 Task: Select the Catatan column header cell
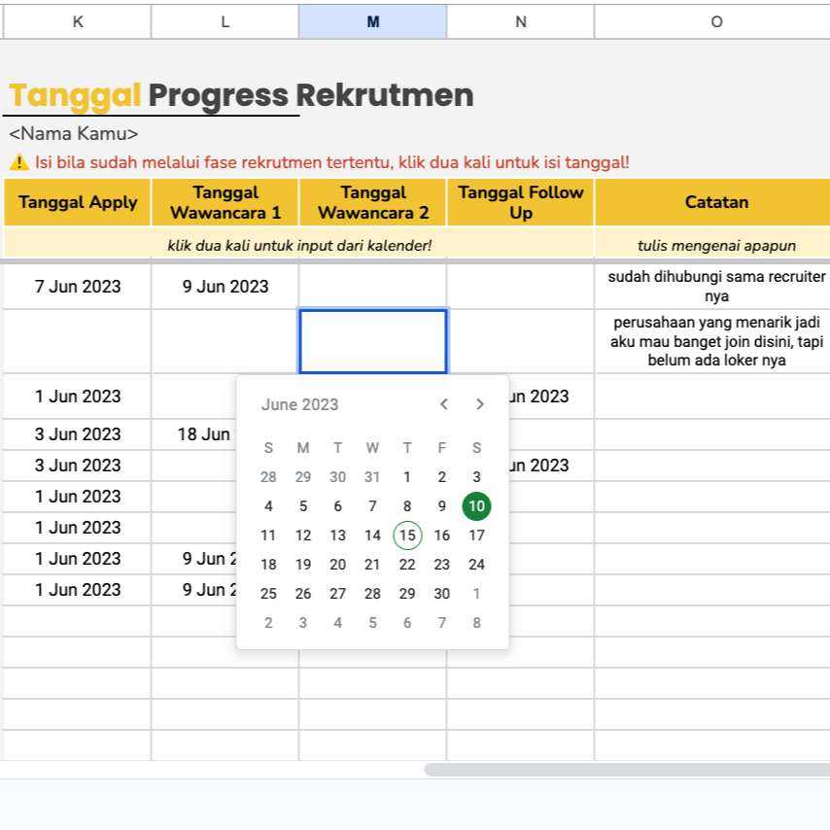coord(716,203)
